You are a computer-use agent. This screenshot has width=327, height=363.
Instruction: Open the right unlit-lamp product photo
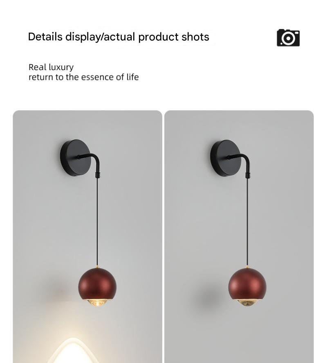pos(239,236)
